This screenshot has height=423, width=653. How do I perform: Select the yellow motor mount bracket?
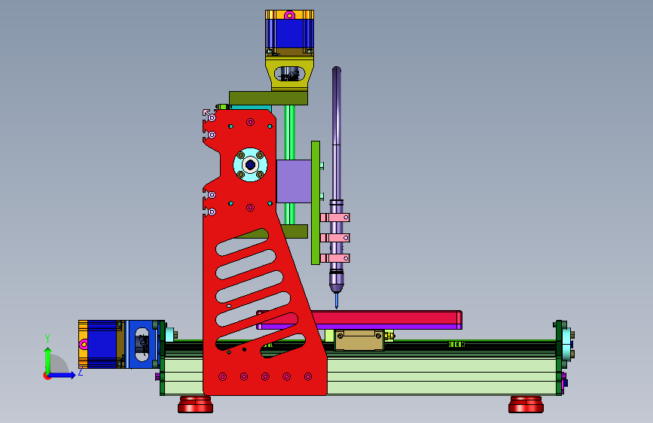[289, 73]
